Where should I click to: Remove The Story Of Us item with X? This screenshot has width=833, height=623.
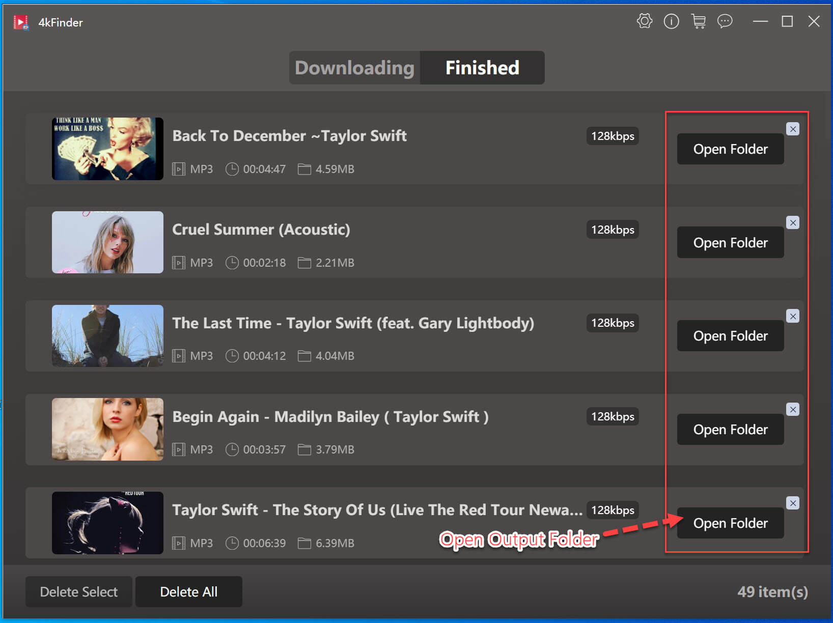coord(792,503)
